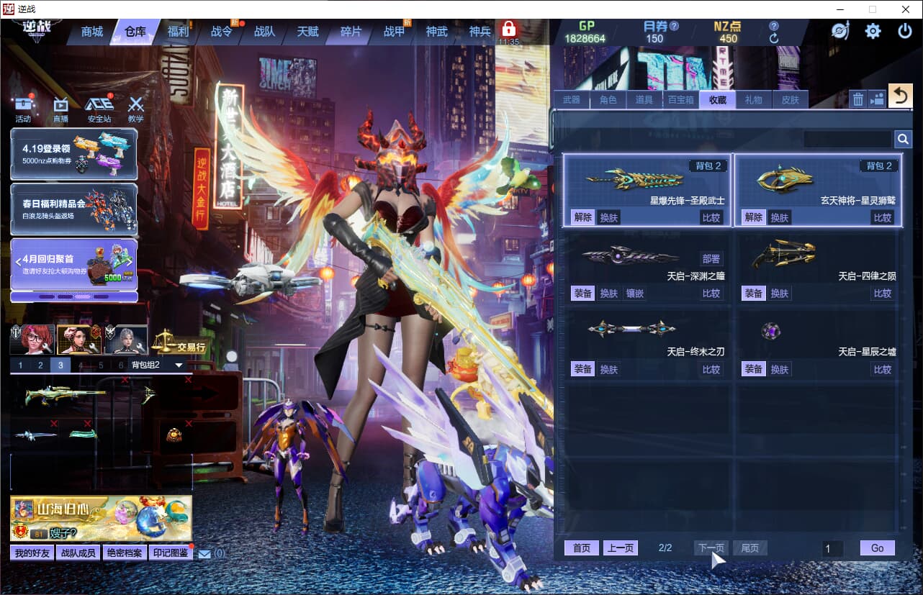This screenshot has height=595, width=923.
Task: Go to previous banner with left arrow
Action: tap(17, 263)
